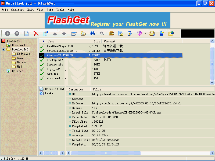
Task: Select the Game subfolder
Action: (x=20, y=58)
